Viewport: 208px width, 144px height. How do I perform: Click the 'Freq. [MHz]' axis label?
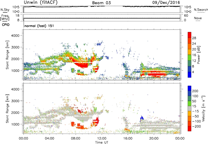point(5,17)
